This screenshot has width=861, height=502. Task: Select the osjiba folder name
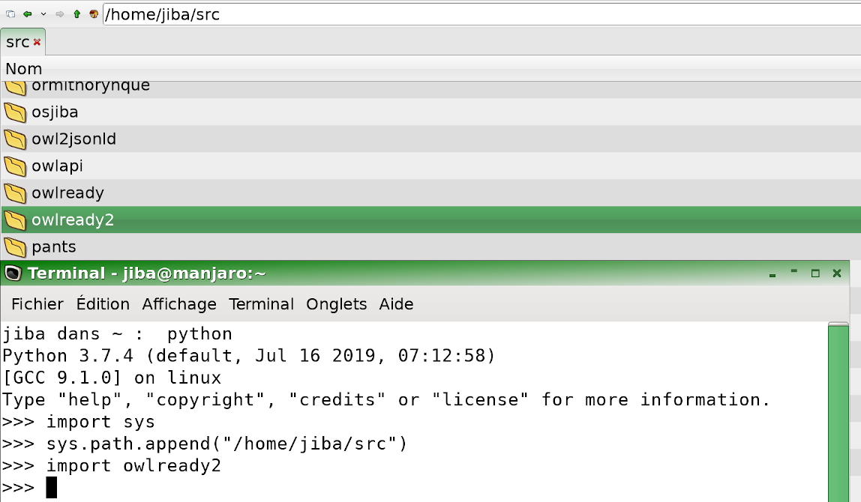point(55,112)
